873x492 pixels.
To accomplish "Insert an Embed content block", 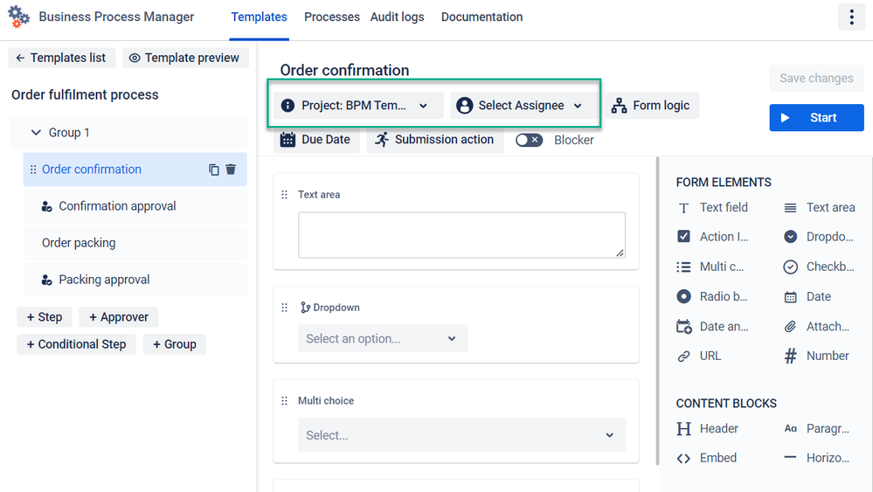I will click(707, 458).
